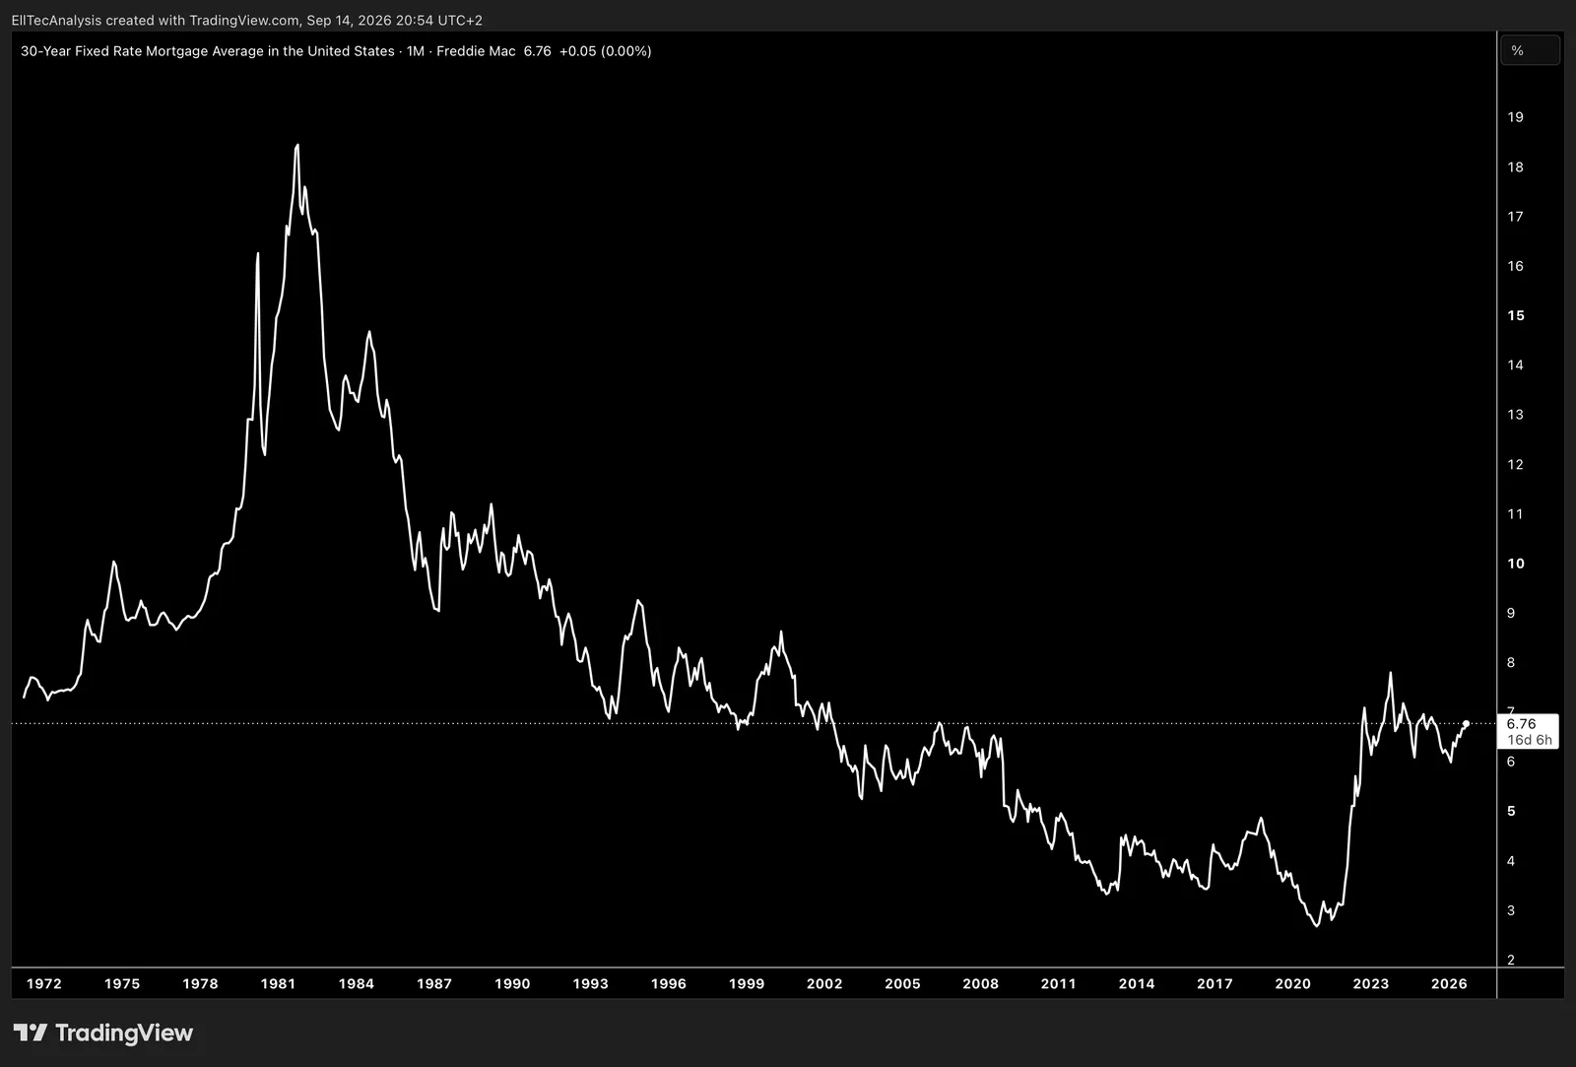This screenshot has width=1576, height=1067.
Task: Click the 2017 time axis label
Action: [x=1215, y=983]
